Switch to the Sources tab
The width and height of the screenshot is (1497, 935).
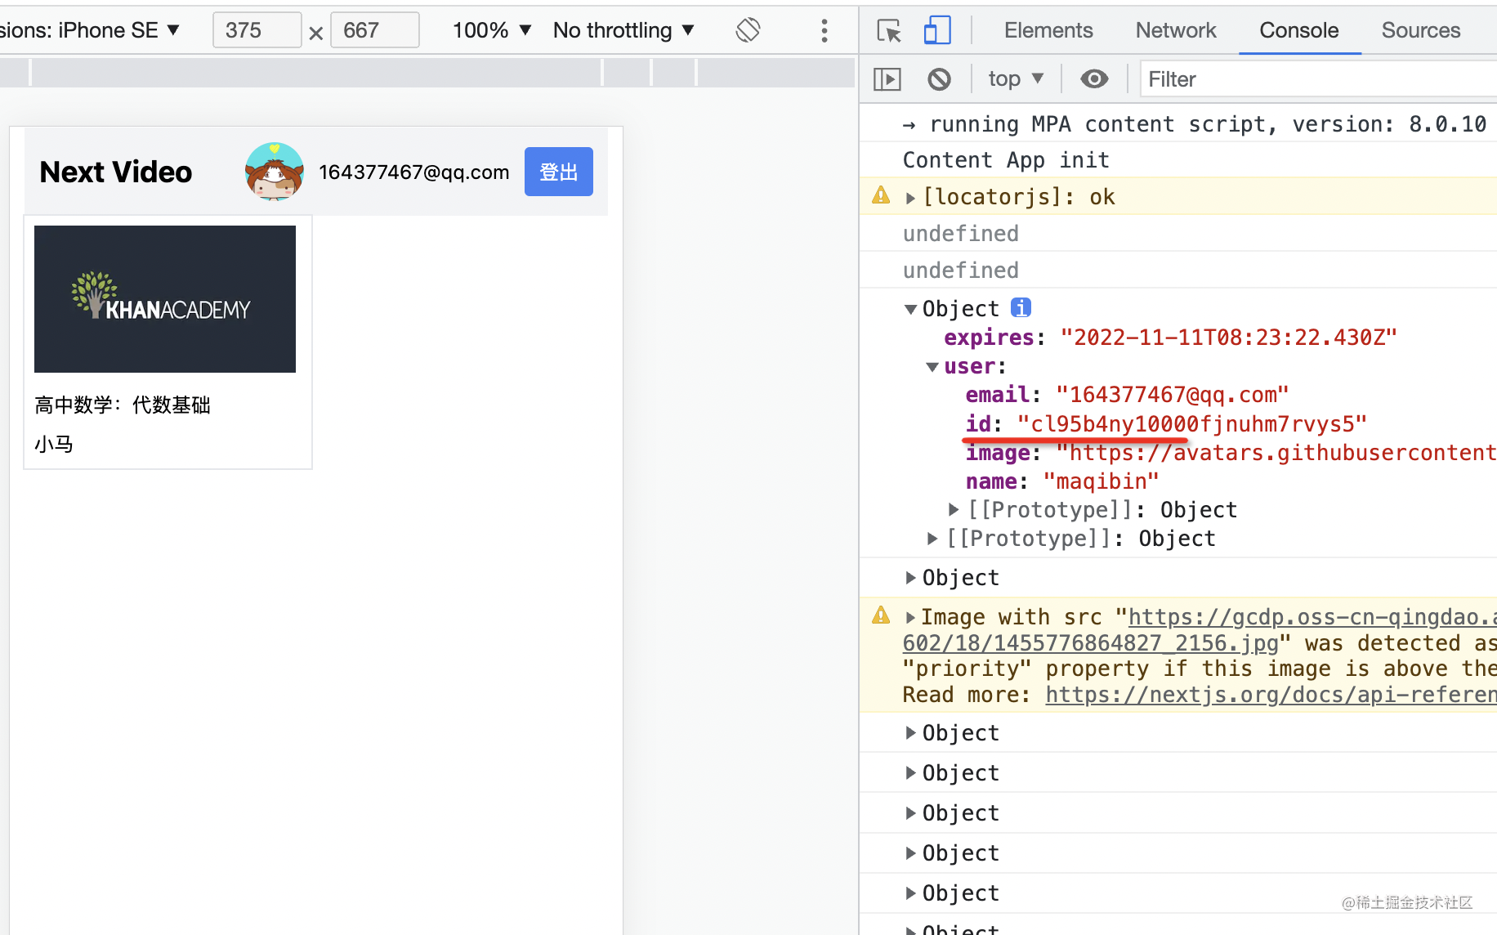1420,30
